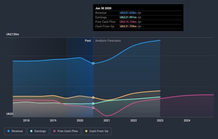
Task: Click the Cash From Op label in tooltip
Action: pos(105,26)
